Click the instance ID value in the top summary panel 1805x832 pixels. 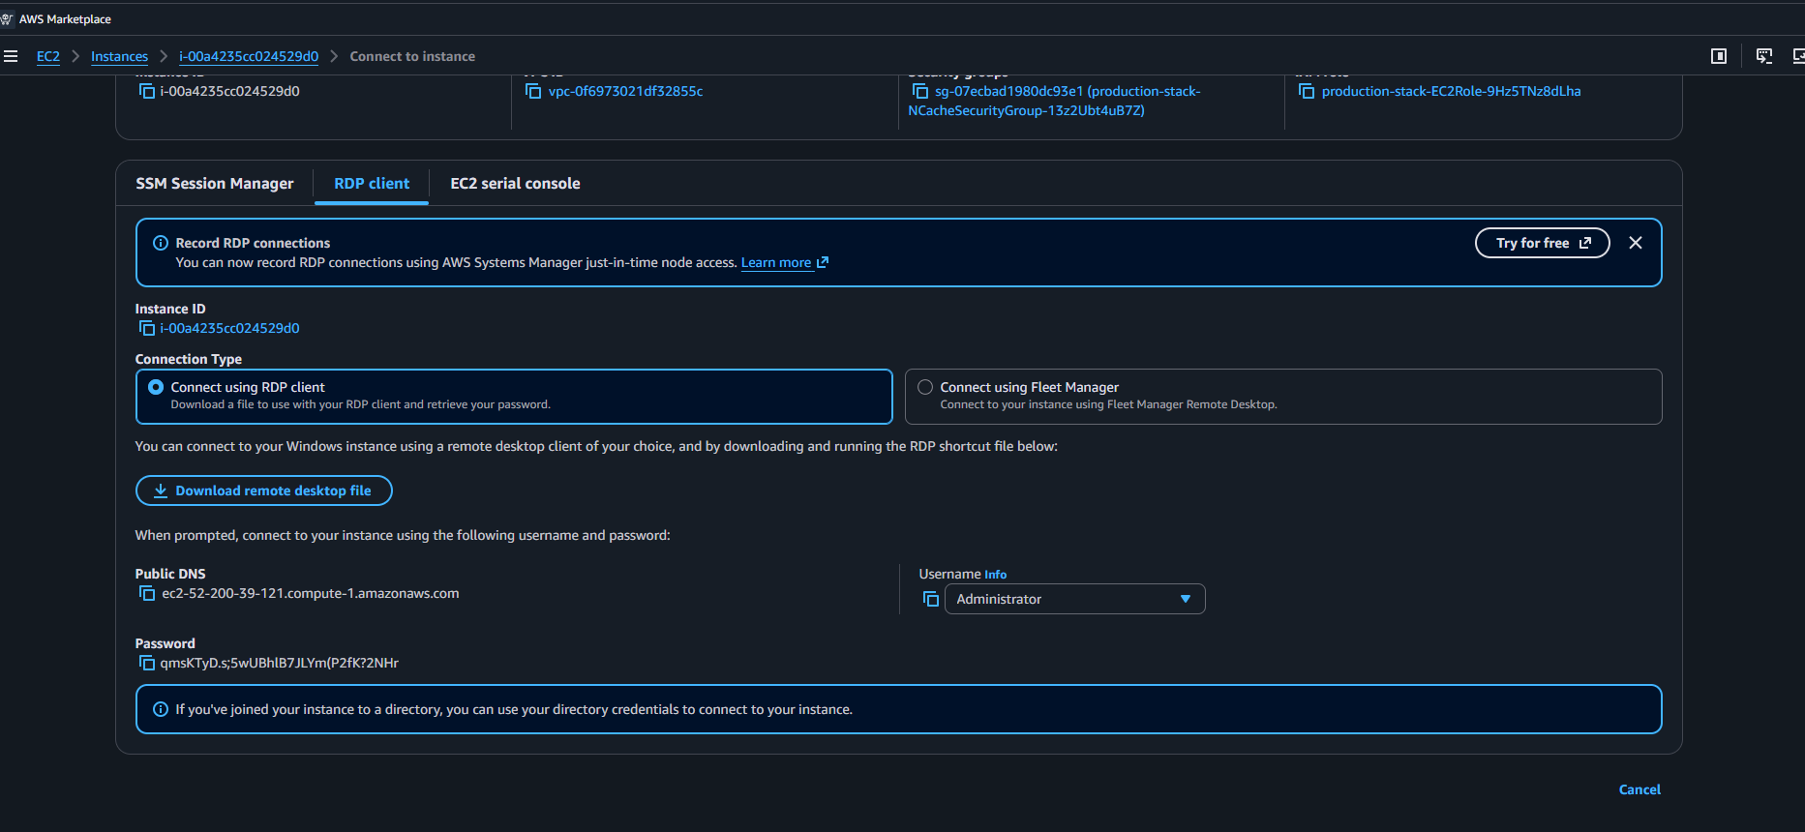(x=229, y=91)
